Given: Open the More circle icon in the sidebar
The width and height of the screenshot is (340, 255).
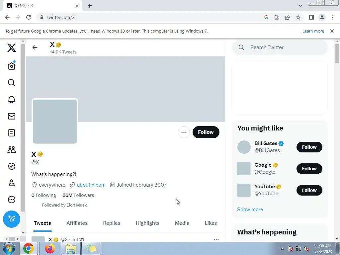Looking at the screenshot, I should (x=12, y=200).
